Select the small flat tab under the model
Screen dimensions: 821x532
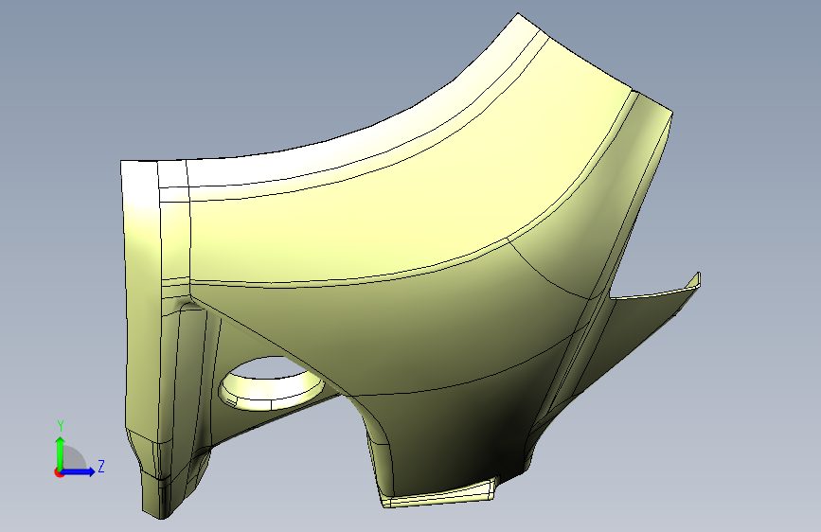point(441,495)
